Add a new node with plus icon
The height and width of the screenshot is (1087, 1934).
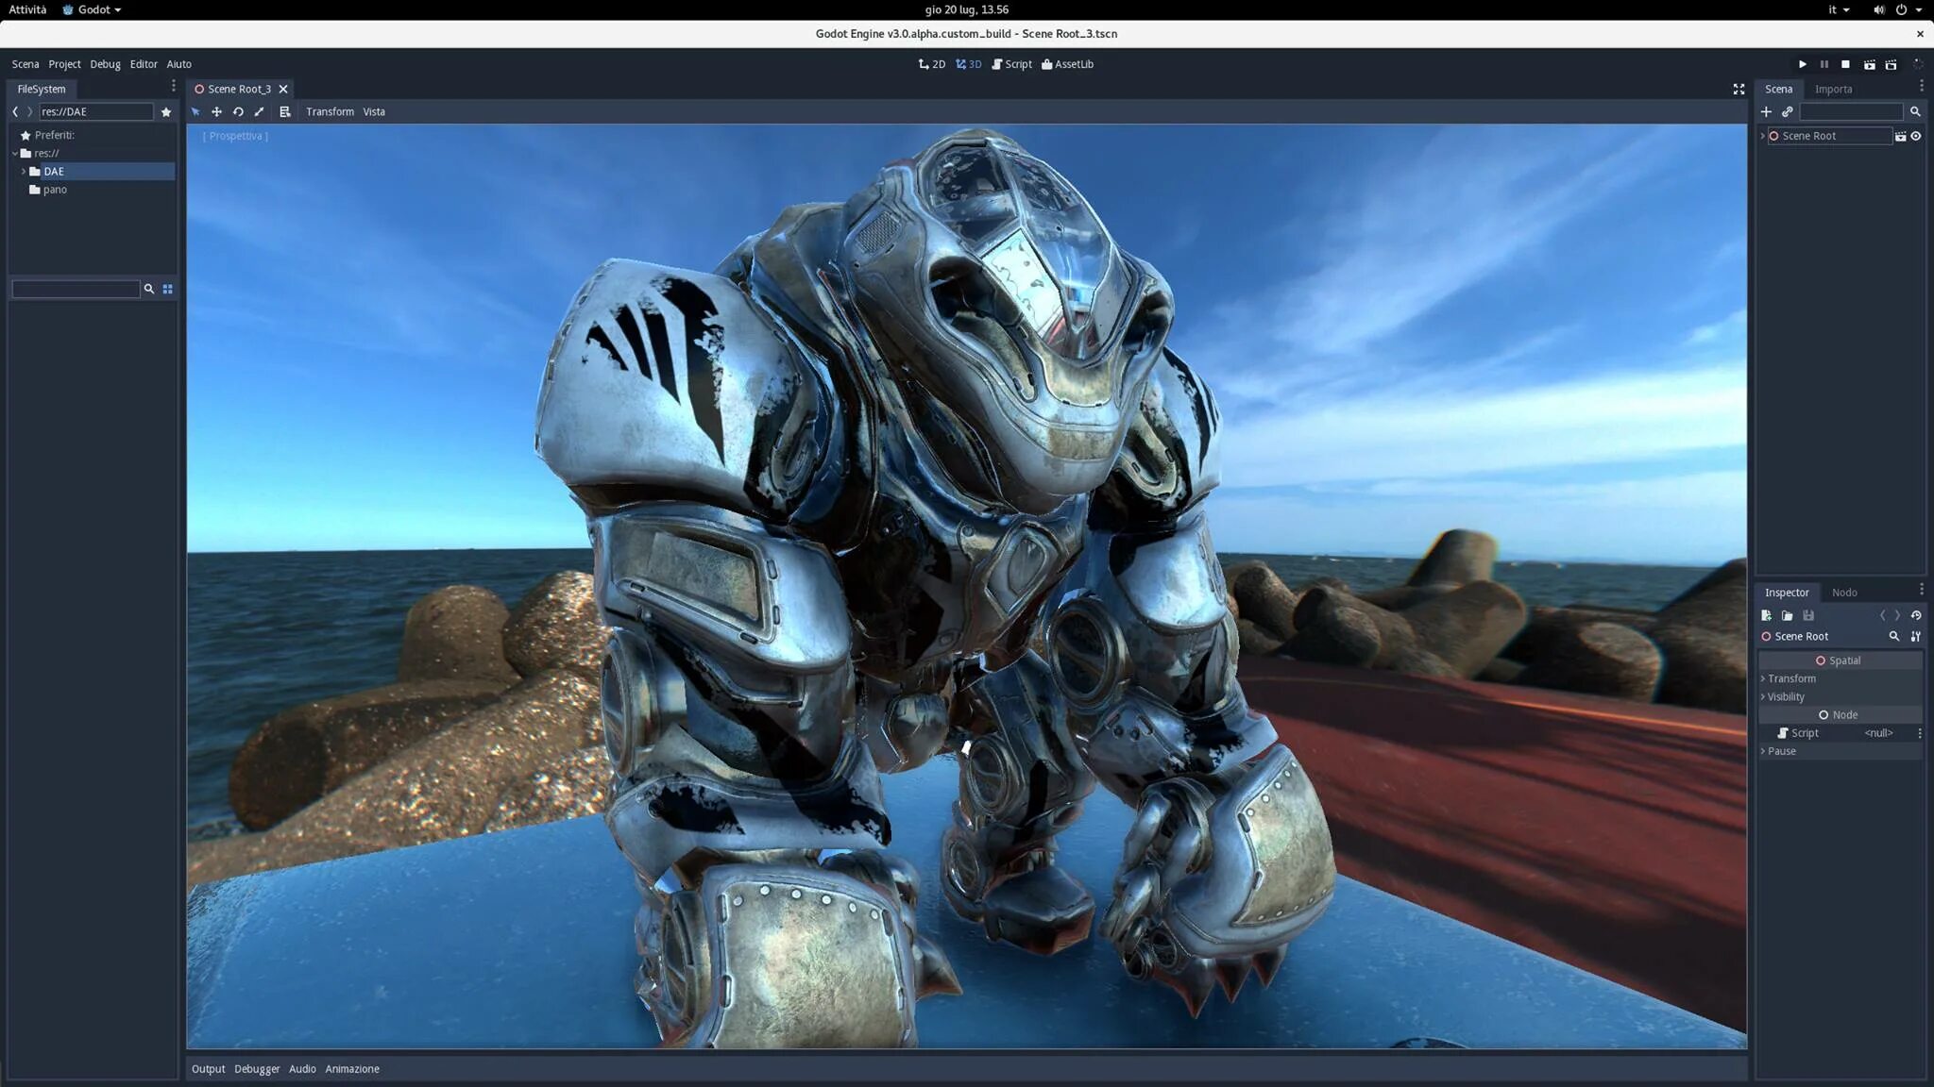pos(1766,111)
